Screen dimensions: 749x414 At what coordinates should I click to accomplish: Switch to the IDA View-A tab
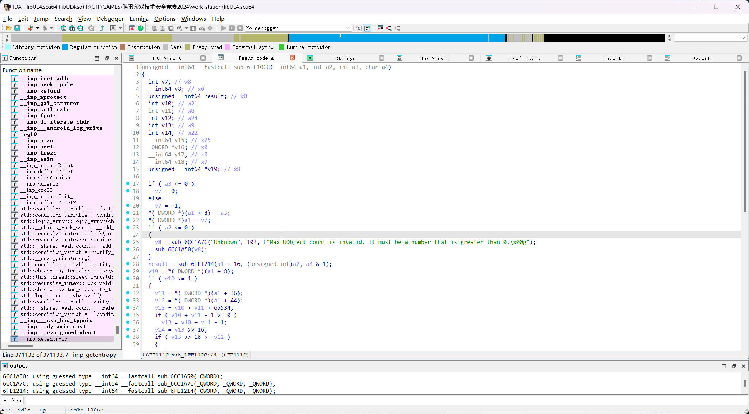pyautogui.click(x=167, y=58)
